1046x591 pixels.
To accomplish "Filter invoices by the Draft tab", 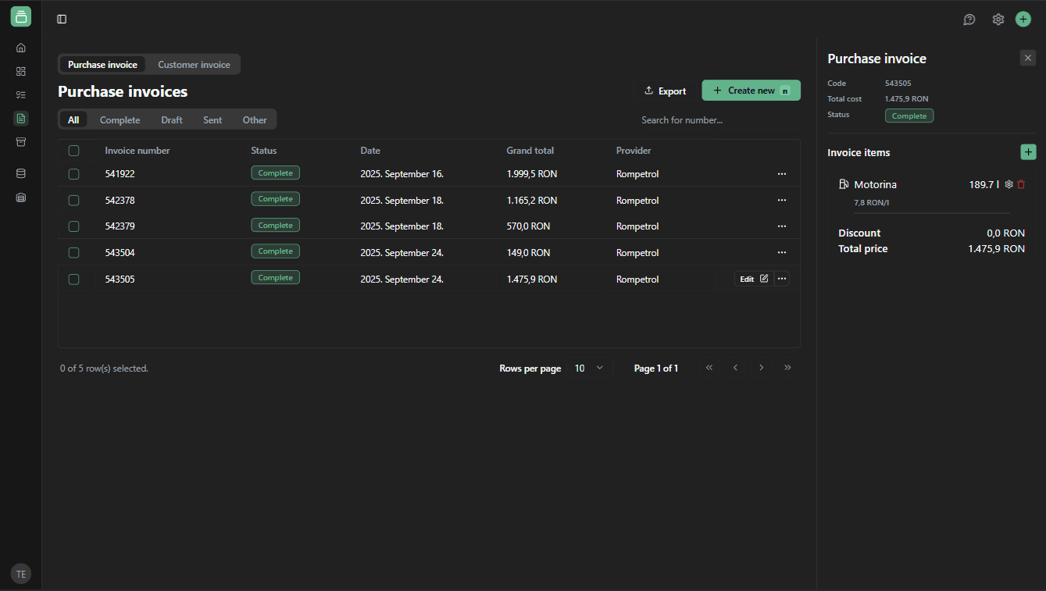I will (x=171, y=120).
